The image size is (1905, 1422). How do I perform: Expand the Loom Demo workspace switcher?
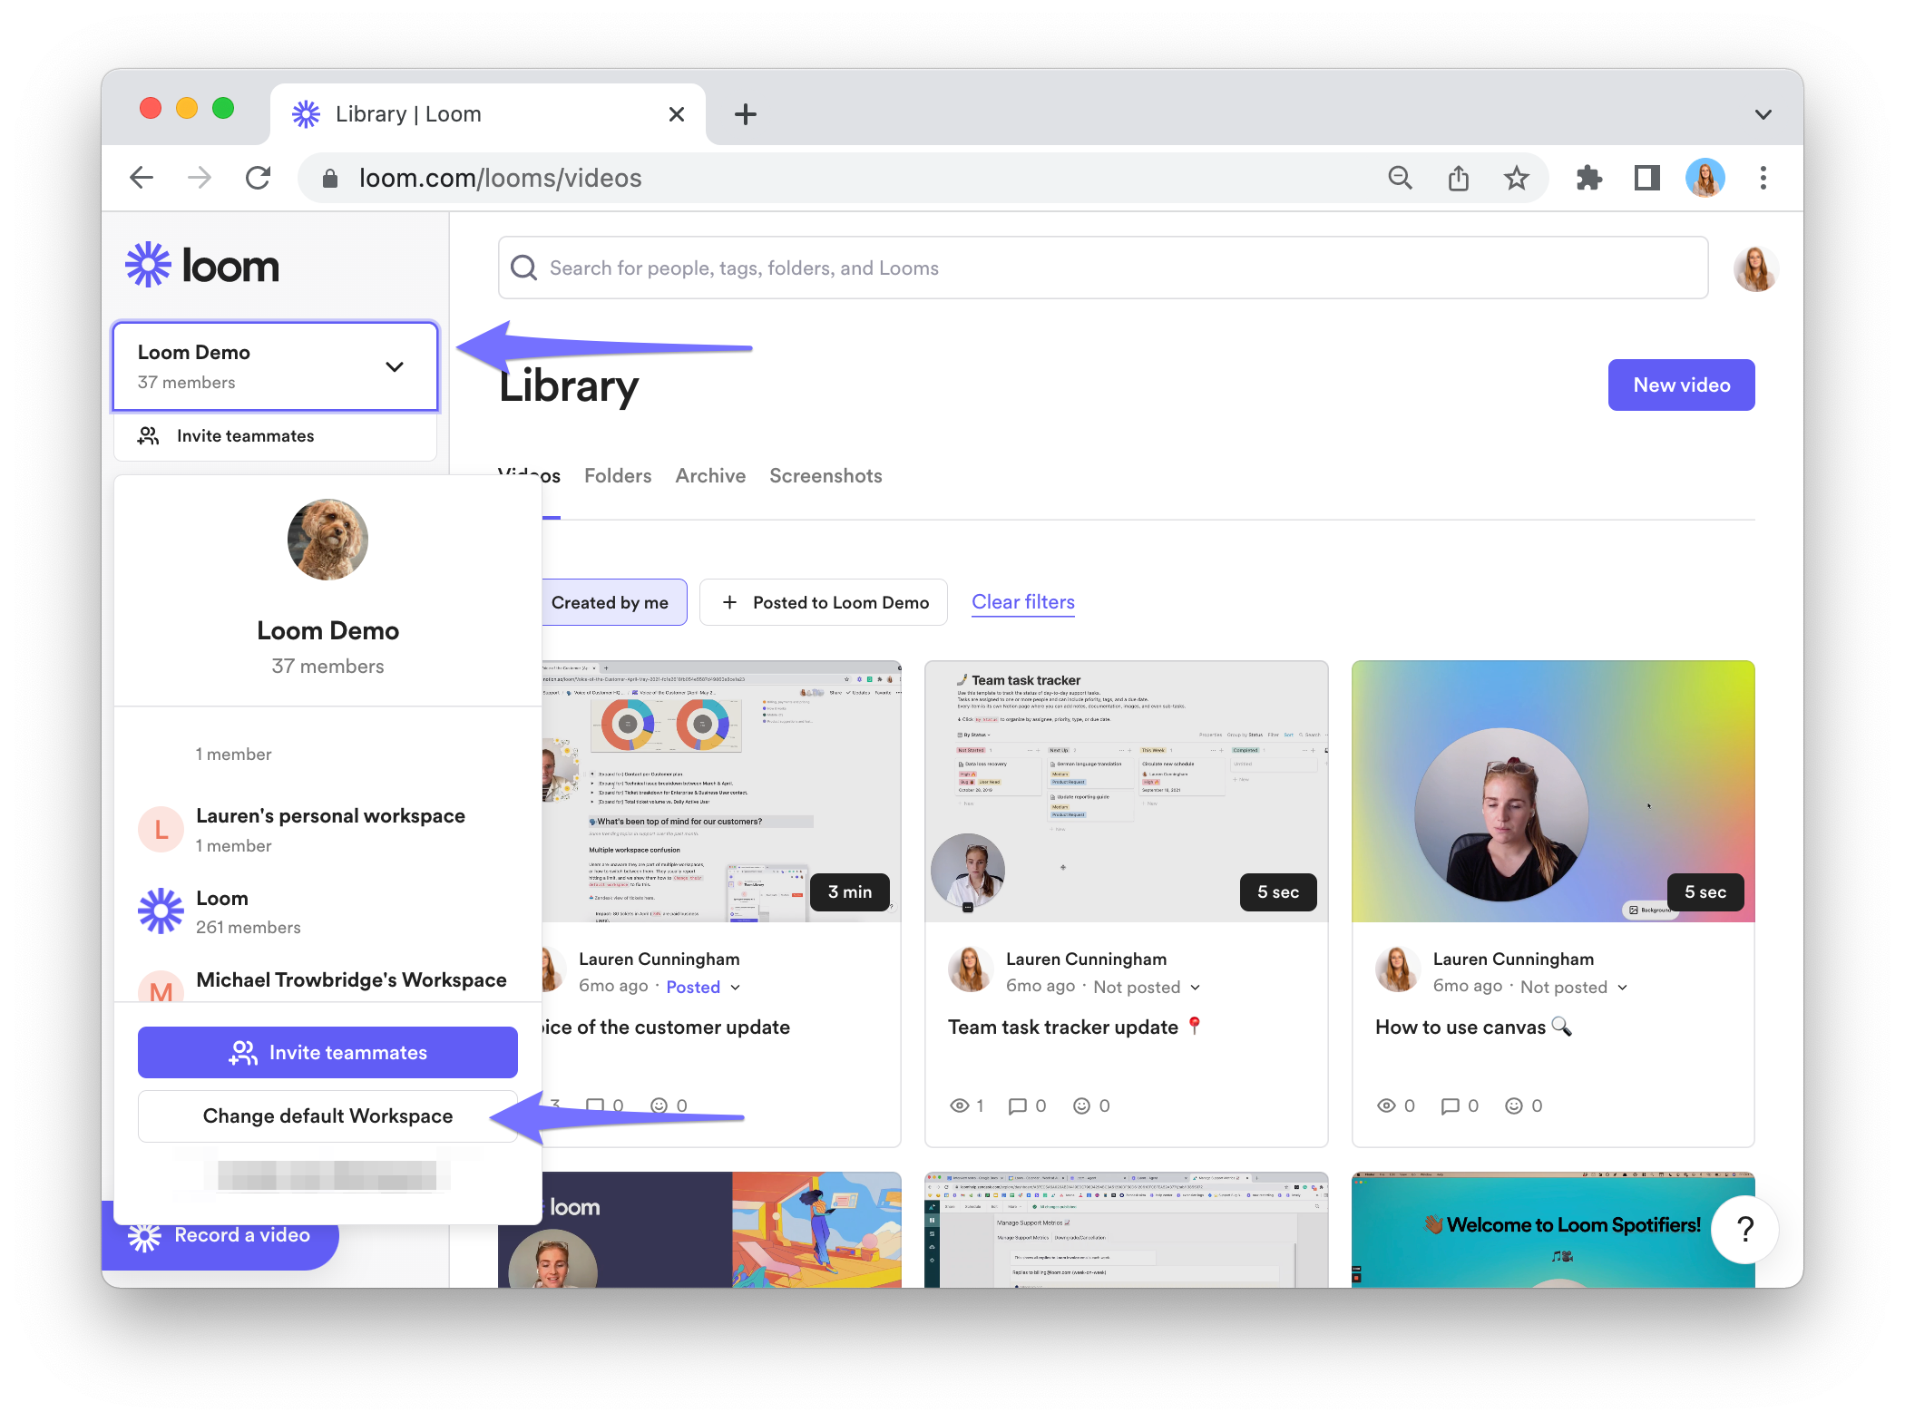276,366
